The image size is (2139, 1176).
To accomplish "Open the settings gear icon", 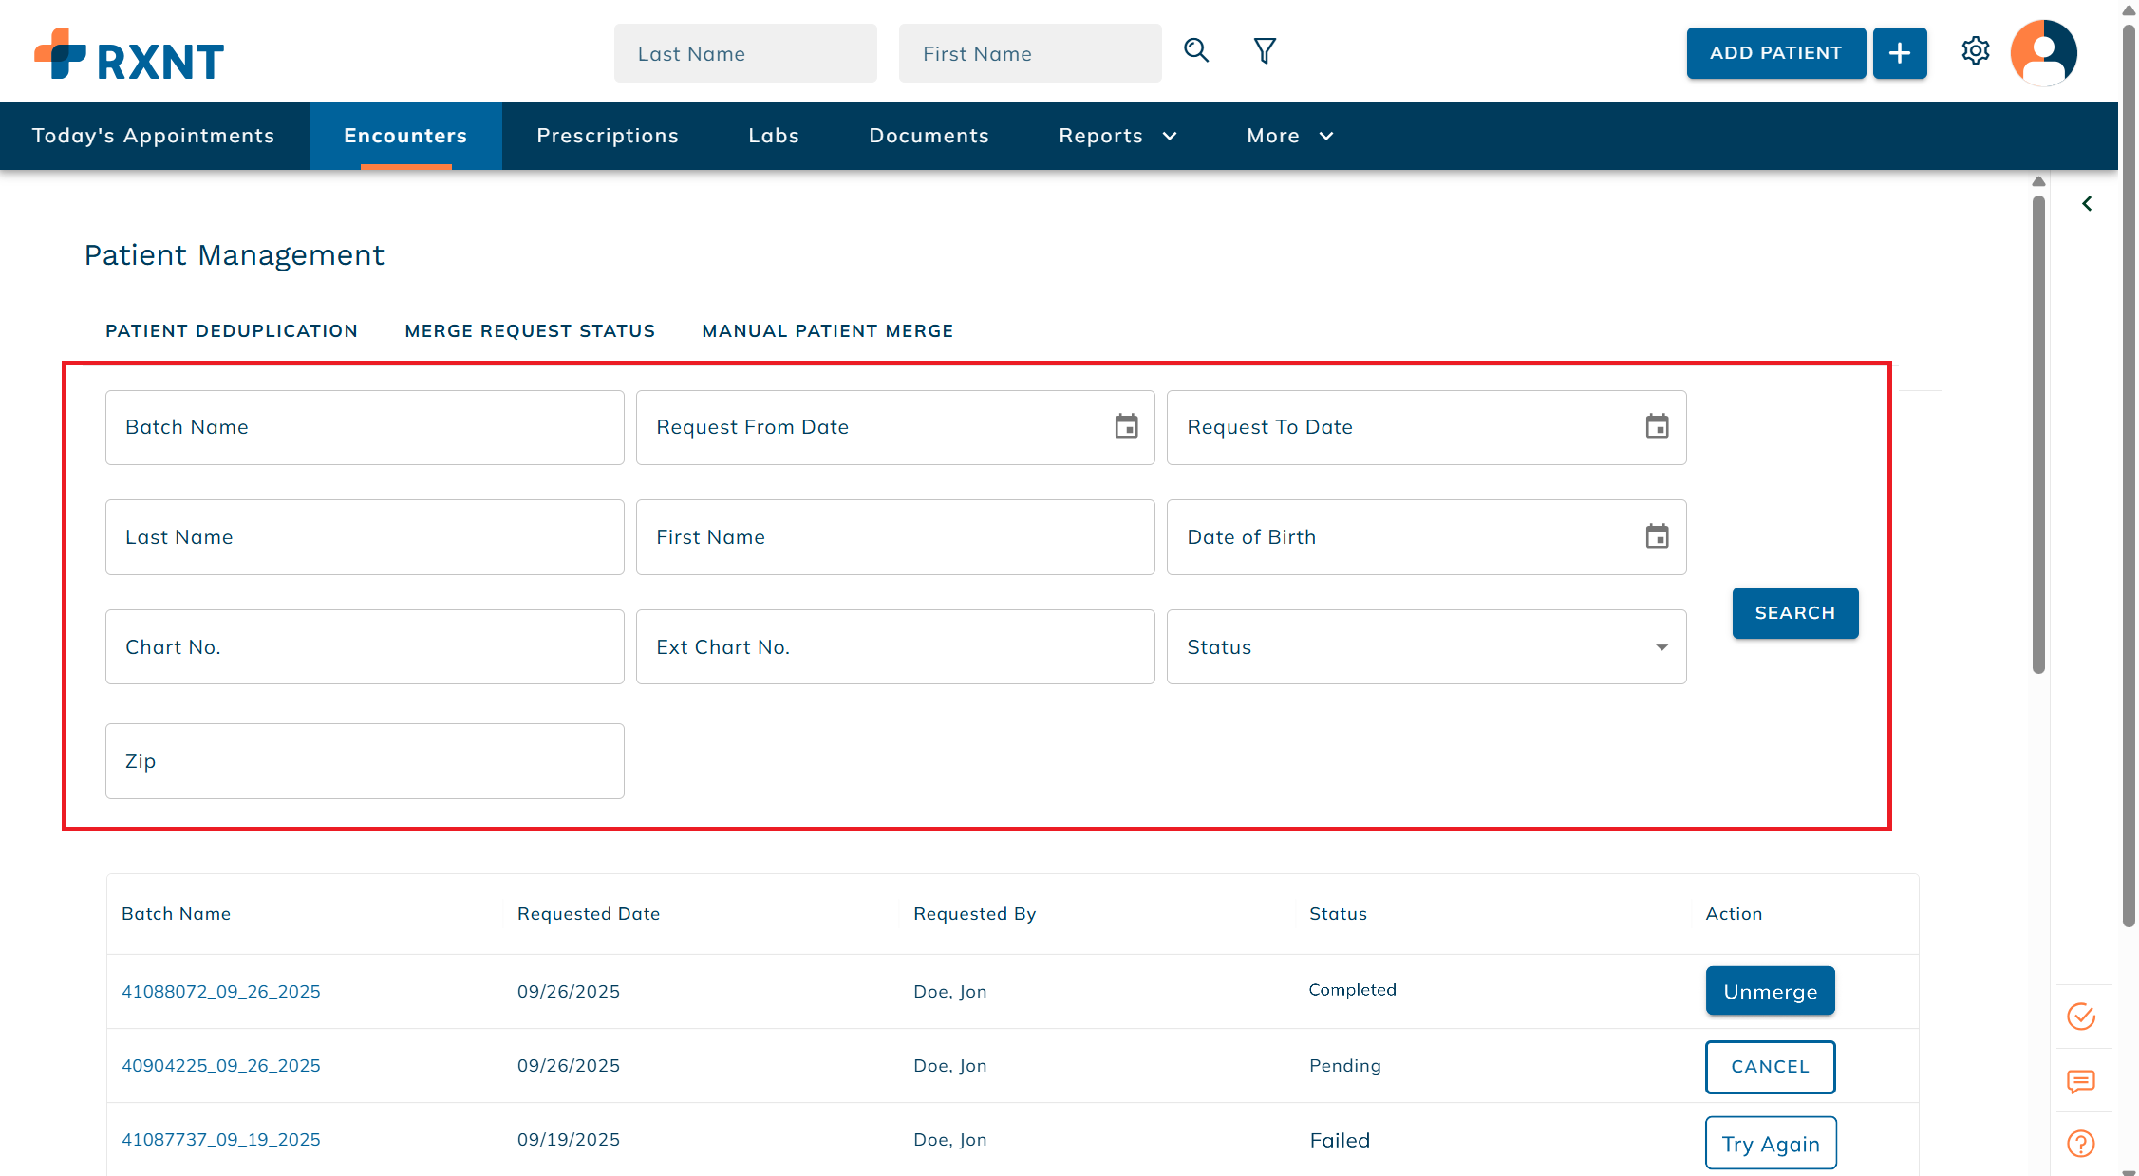I will coord(1976,50).
